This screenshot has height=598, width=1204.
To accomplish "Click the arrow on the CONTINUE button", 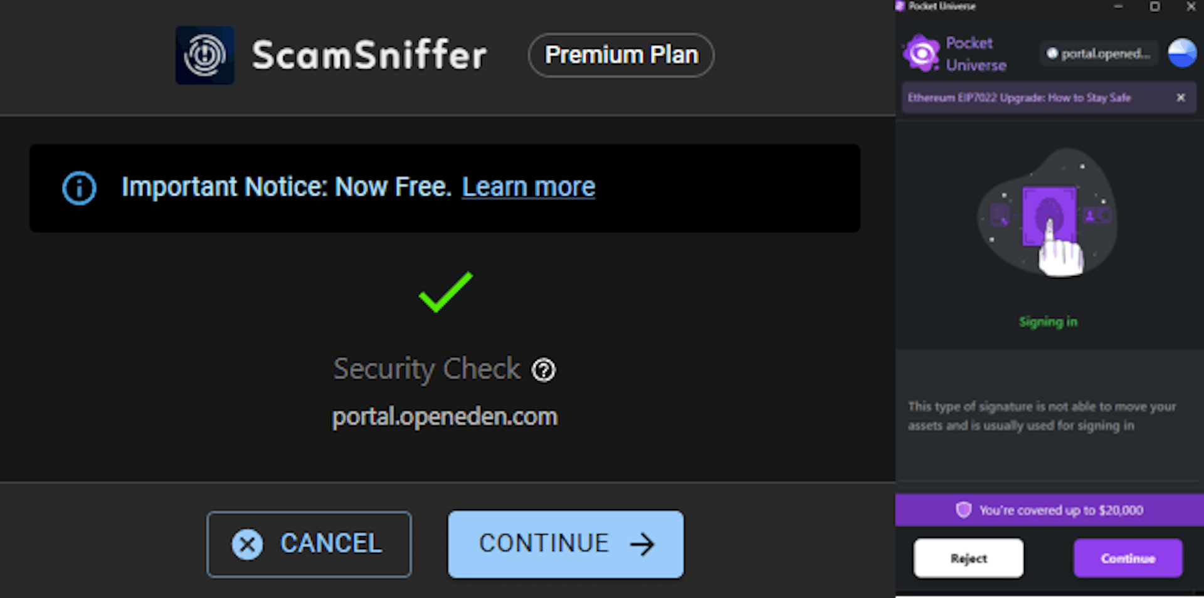I will click(642, 544).
